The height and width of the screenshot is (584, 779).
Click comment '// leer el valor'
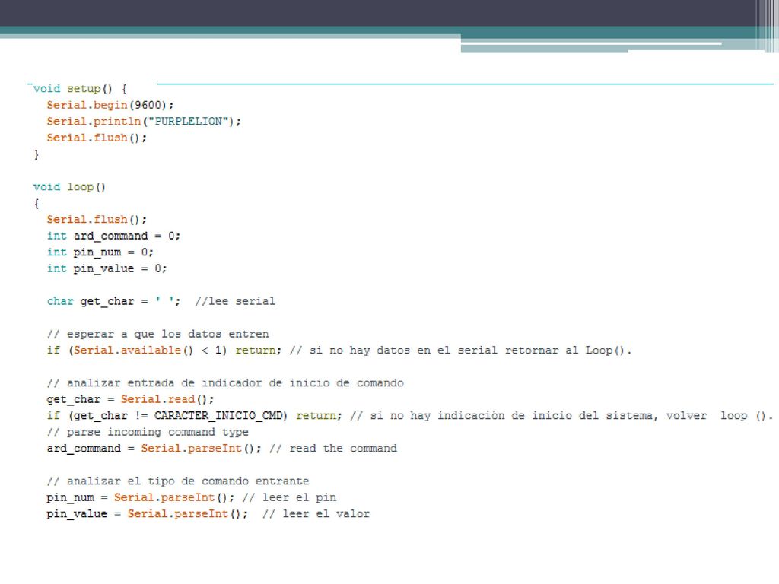(316, 514)
